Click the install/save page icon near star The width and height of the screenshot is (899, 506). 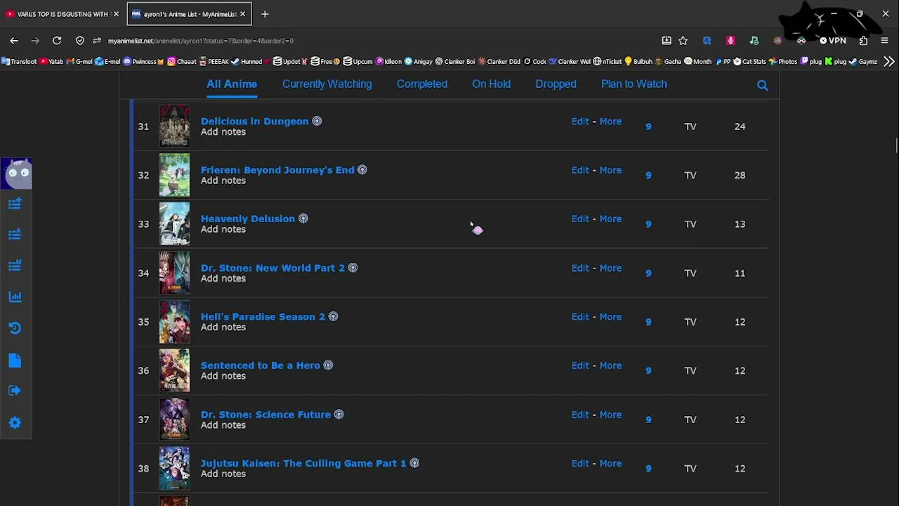[x=667, y=41]
